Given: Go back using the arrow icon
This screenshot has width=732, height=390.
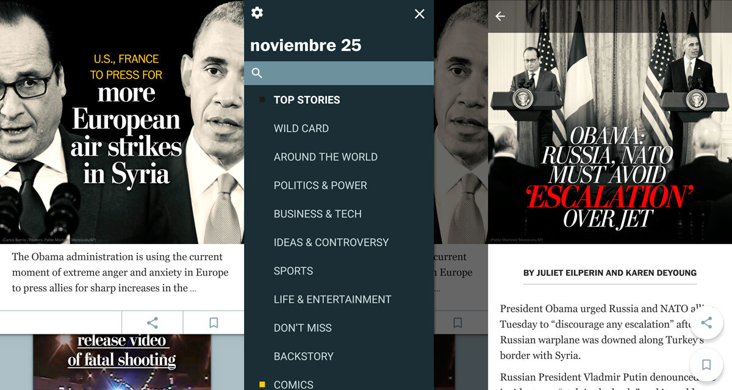Looking at the screenshot, I should point(500,16).
